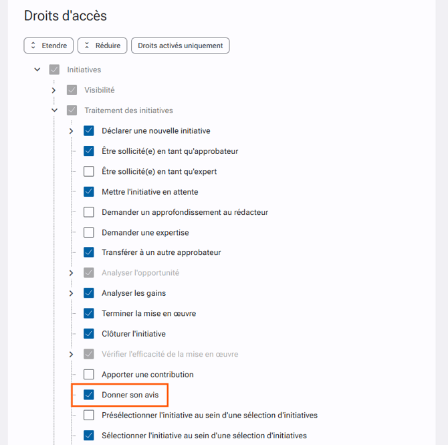Expand Déclarer une nouvelle initiative chevron
Screen dimensions: 448x445
point(71,131)
